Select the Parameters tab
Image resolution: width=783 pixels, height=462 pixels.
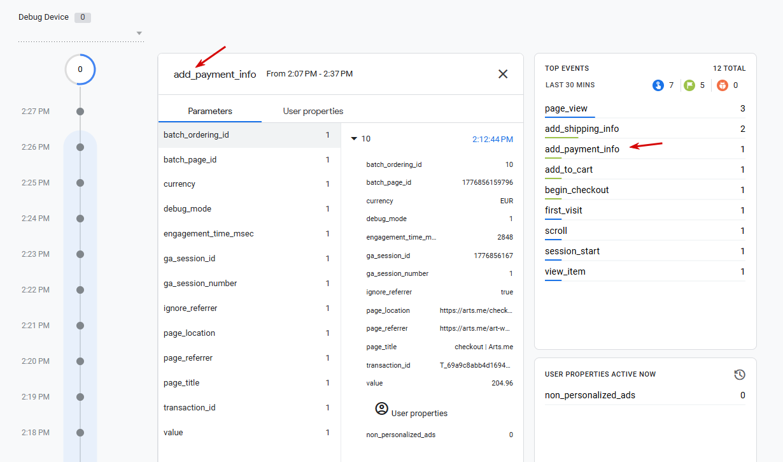(210, 111)
